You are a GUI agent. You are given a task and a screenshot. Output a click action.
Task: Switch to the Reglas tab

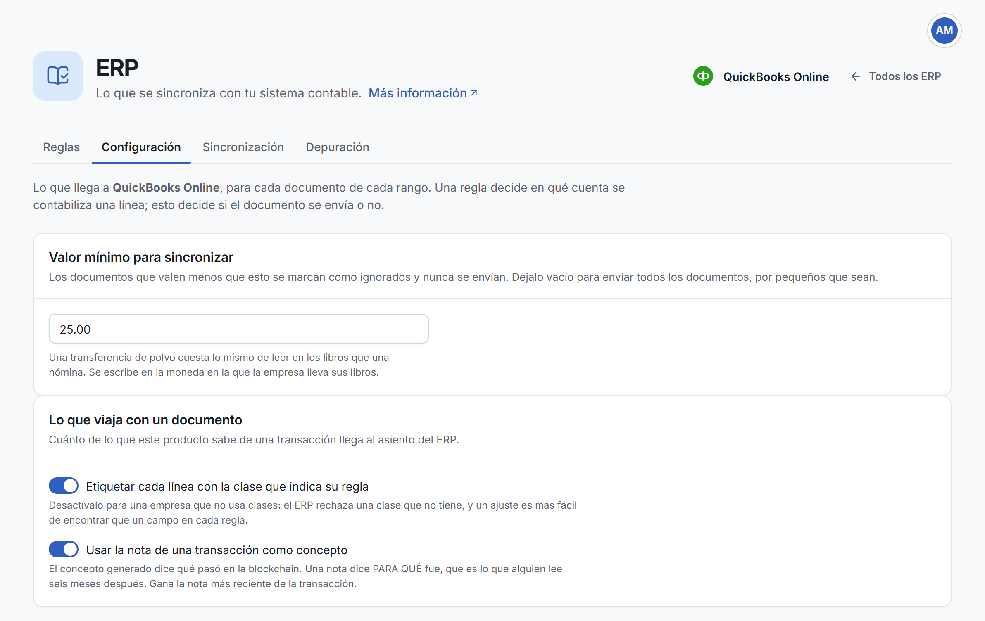(x=61, y=147)
